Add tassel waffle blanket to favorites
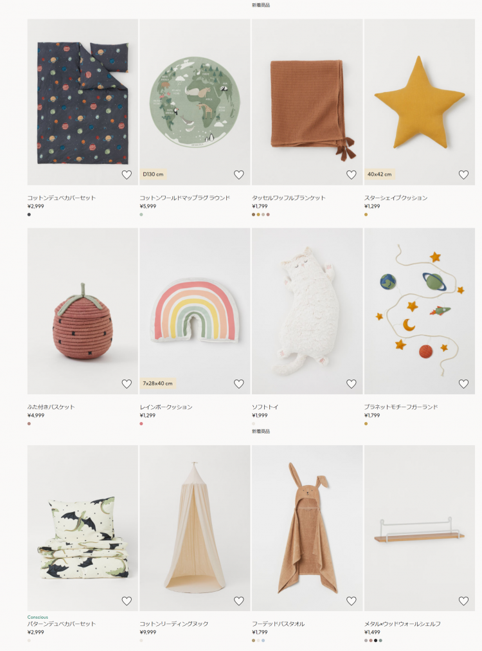Screen dimensions: 482x651 tap(352, 175)
